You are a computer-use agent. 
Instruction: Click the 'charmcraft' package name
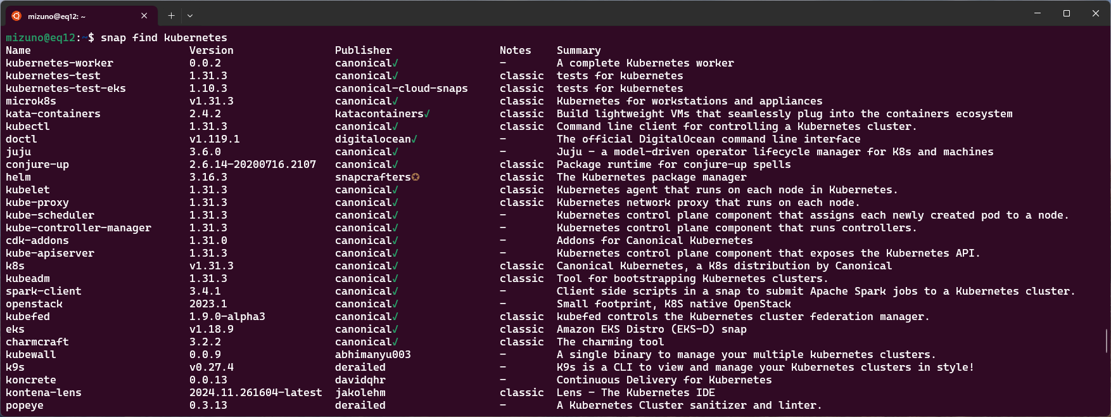coord(37,342)
